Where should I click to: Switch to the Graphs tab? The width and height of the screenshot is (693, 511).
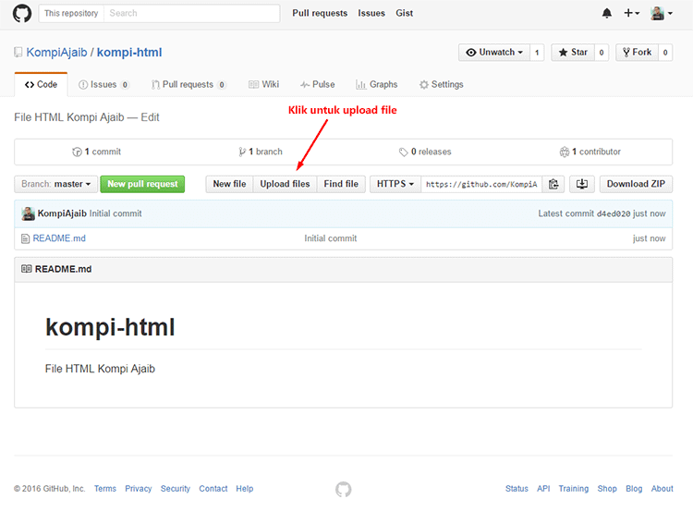377,84
